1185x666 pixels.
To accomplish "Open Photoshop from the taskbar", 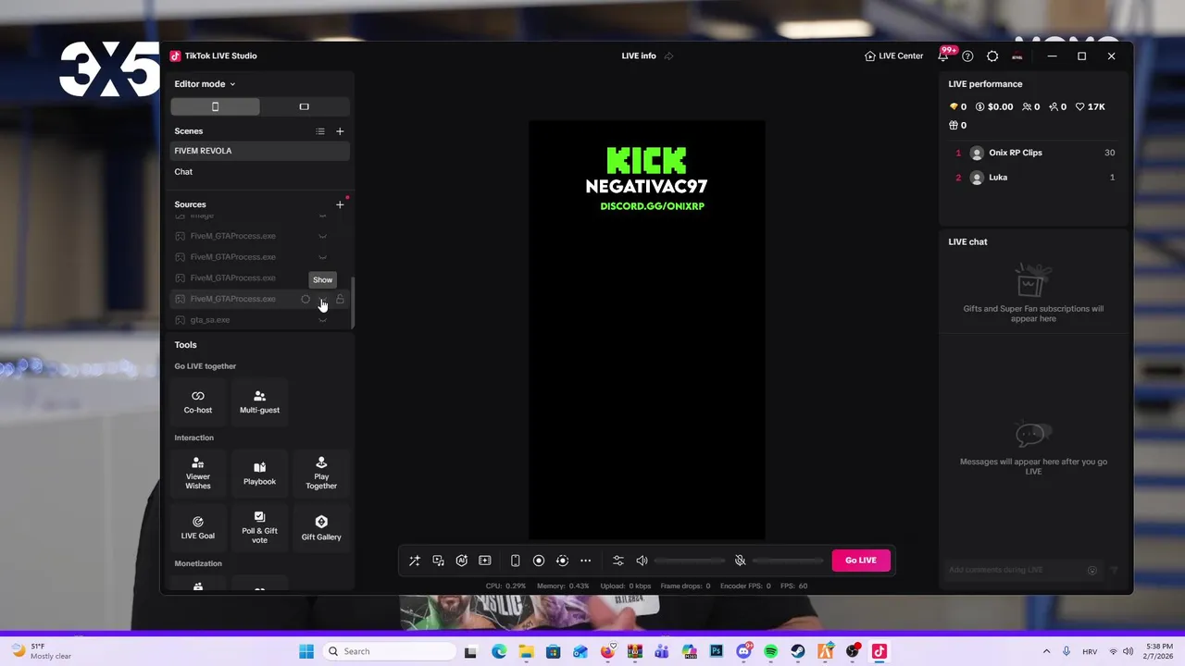I will [x=716, y=651].
